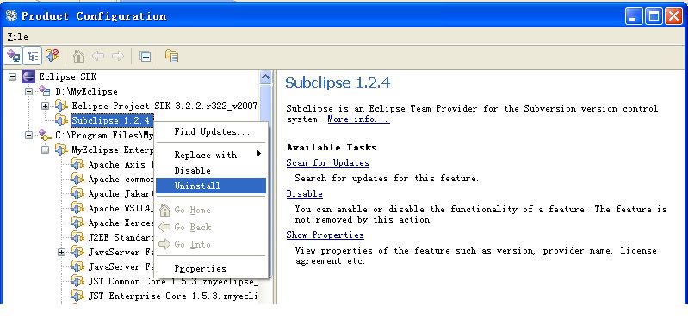The image size is (688, 330).
Task: Click the Apache Axis feature icon
Action: click(77, 164)
